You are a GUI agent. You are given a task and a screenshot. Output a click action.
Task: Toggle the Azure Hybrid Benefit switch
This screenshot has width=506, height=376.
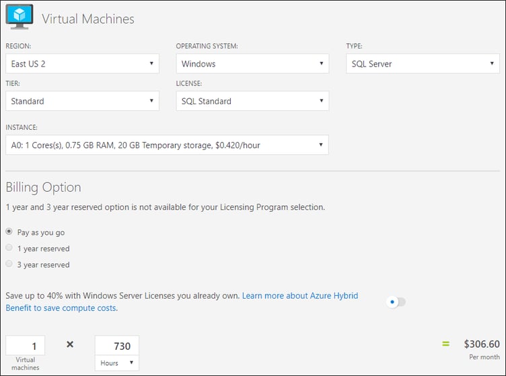pyautogui.click(x=396, y=302)
